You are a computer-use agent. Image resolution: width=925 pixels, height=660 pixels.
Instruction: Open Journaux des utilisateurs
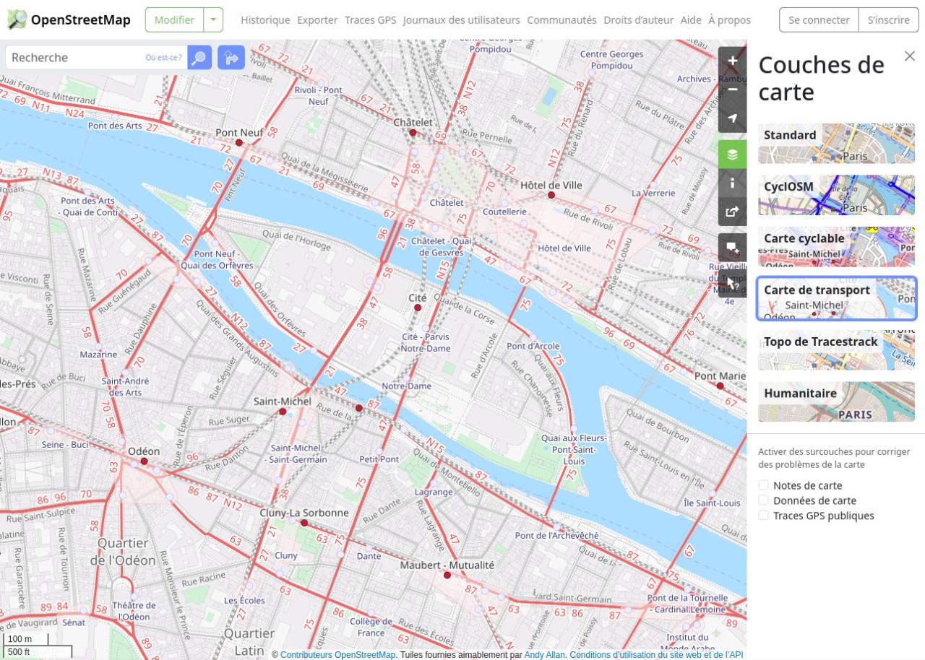pyautogui.click(x=462, y=20)
